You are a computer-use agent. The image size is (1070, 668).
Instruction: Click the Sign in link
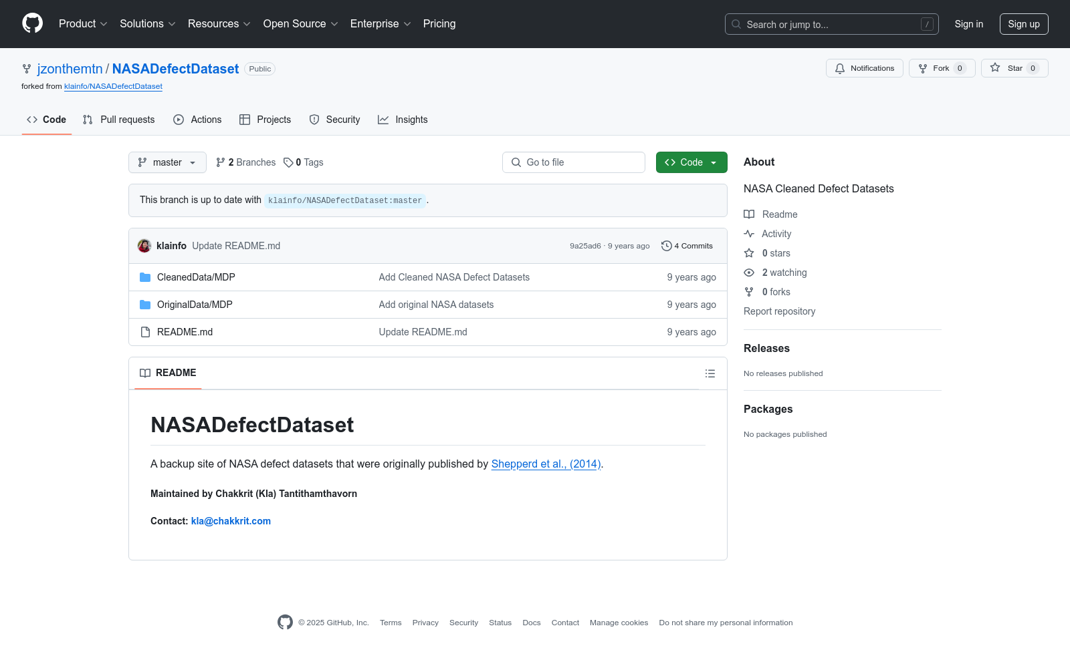coord(969,24)
